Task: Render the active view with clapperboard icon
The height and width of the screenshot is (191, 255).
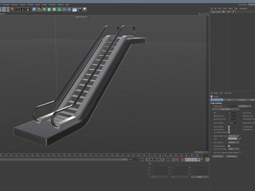Action: (x=18, y=9)
